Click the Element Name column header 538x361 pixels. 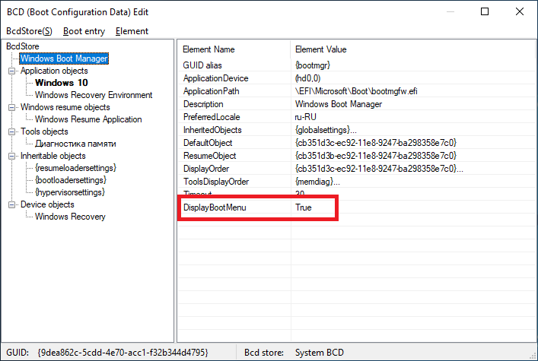coord(234,49)
